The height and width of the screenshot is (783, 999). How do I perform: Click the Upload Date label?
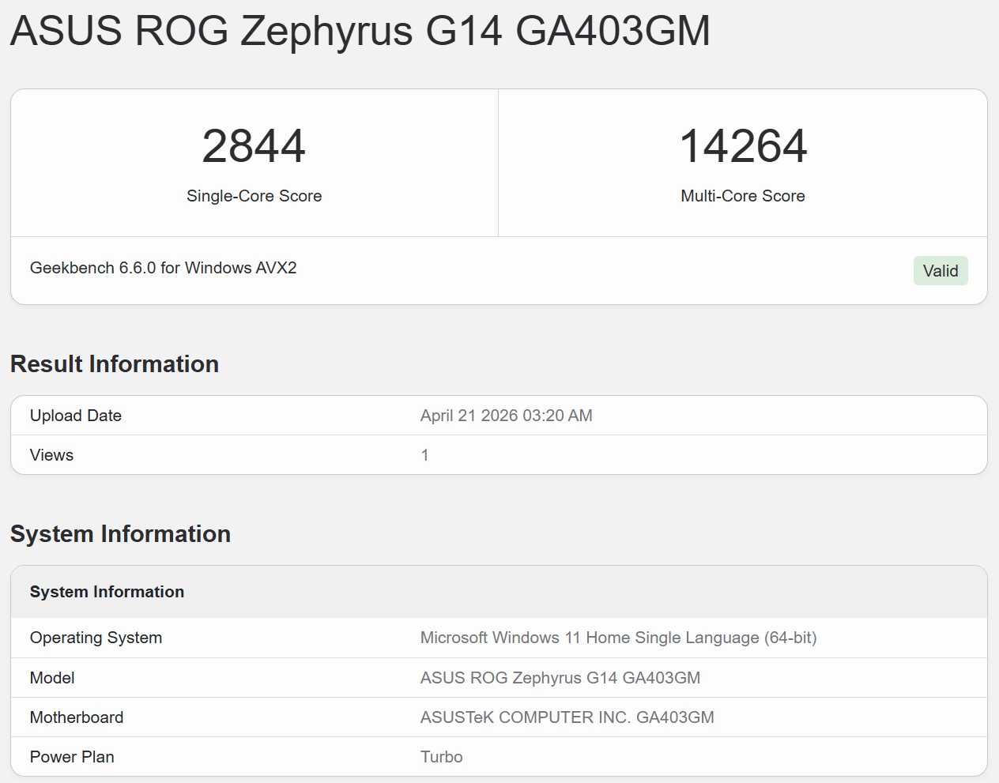[x=76, y=416]
